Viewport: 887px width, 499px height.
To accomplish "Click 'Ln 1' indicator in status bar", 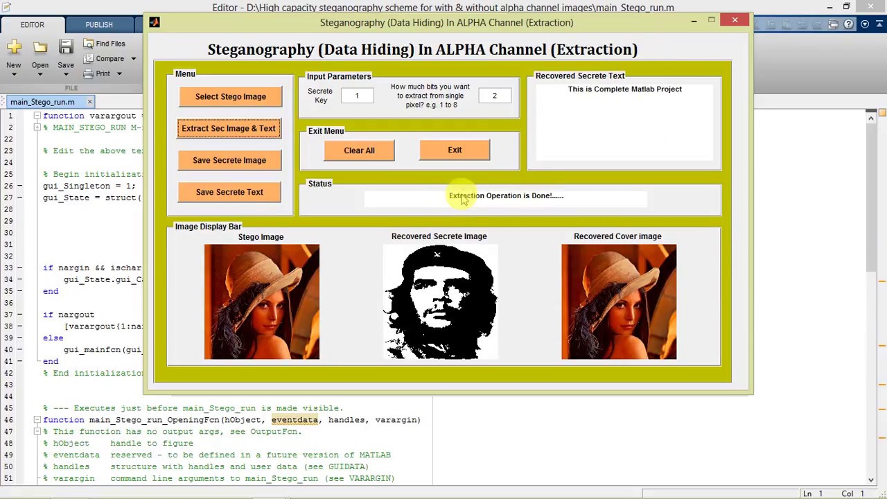I will [812, 493].
